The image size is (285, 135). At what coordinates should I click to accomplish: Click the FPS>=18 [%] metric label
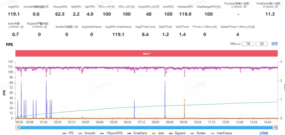107,7
